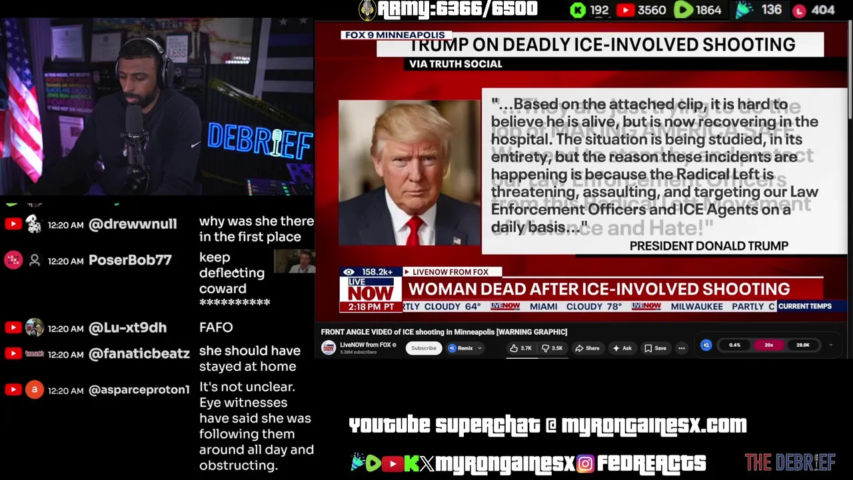Image resolution: width=853 pixels, height=480 pixels.
Task: Click THE DEBRIEF logo at bottom right
Action: [790, 462]
